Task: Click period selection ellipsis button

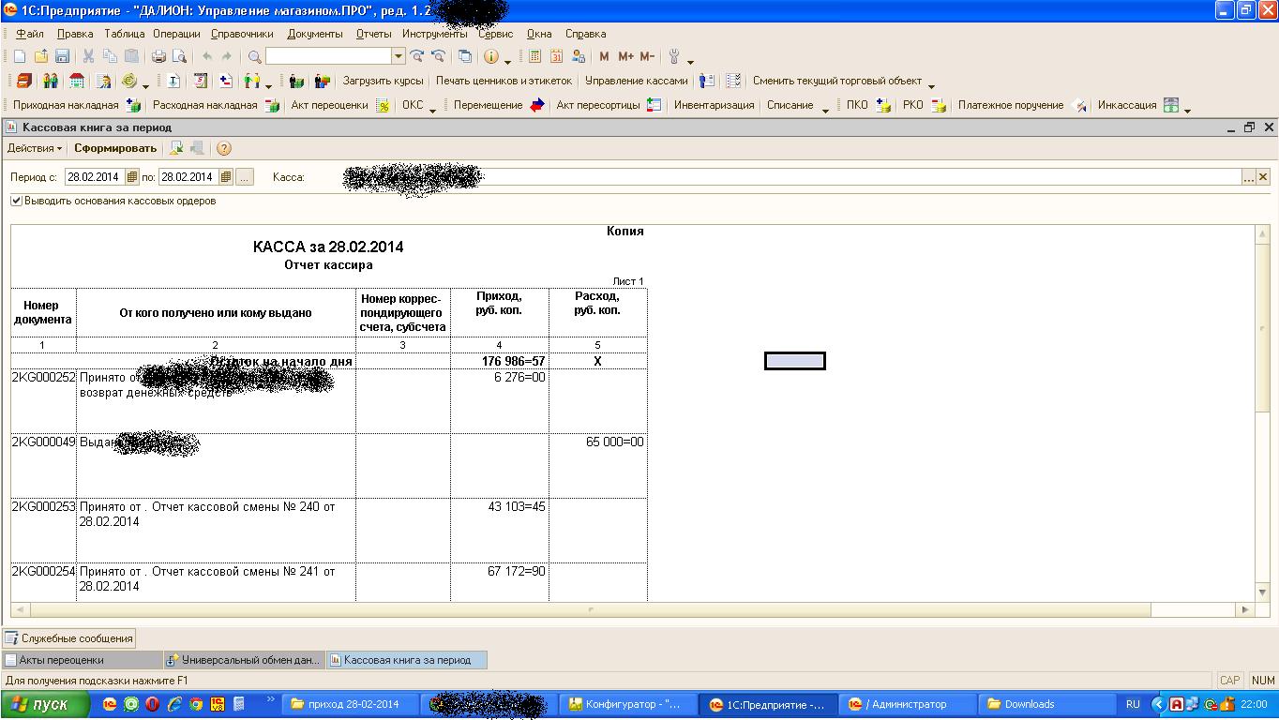Action: pos(245,176)
